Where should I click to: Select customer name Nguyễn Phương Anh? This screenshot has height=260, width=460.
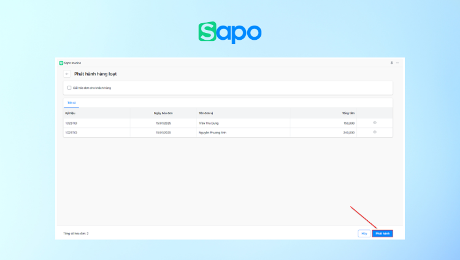212,133
